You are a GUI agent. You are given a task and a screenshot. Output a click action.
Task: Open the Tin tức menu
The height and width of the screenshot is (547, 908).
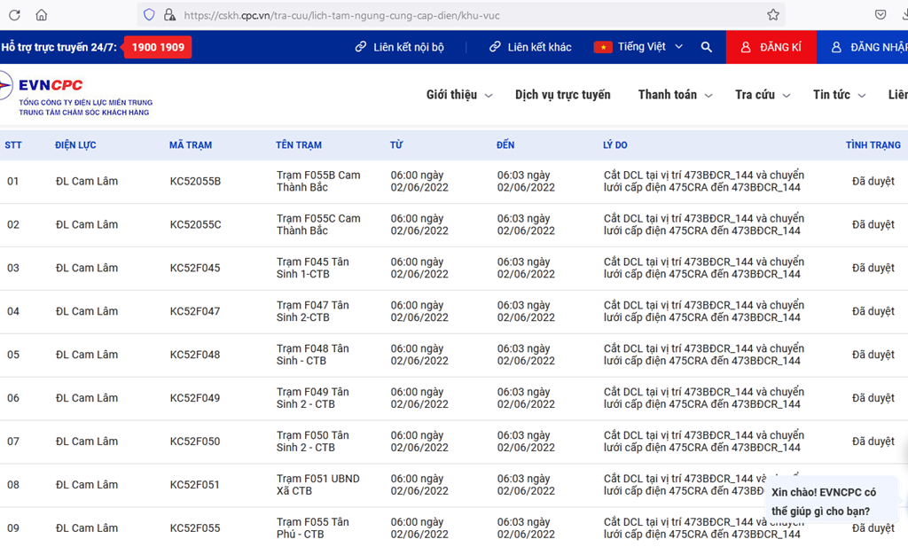(x=838, y=95)
